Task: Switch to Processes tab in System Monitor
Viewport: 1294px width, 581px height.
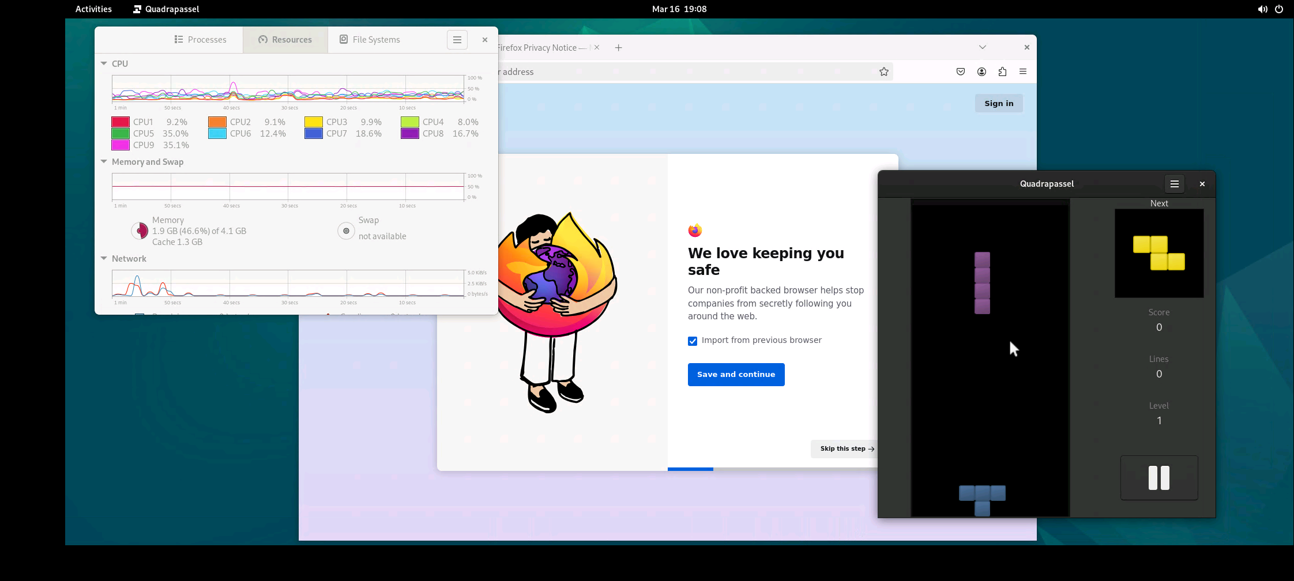Action: [x=200, y=40]
